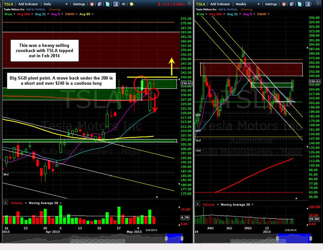323x250 pixels.
Task: Expand VWAP options in Weekly chart
Action: point(268,14)
